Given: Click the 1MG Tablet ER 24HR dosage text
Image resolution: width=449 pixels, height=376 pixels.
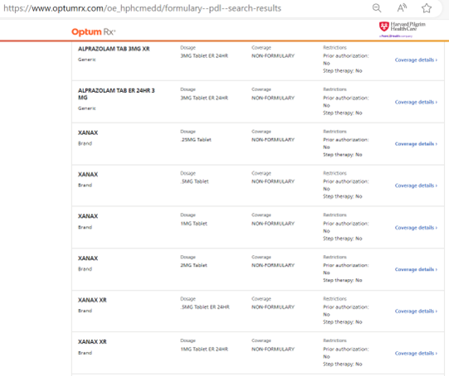Looking at the screenshot, I should (204, 349).
